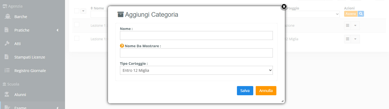This screenshot has width=389, height=109.
Task: Click the Annulla button
Action: click(266, 91)
